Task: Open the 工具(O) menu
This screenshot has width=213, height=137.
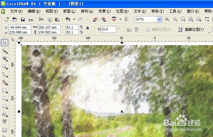Action: 175,11
